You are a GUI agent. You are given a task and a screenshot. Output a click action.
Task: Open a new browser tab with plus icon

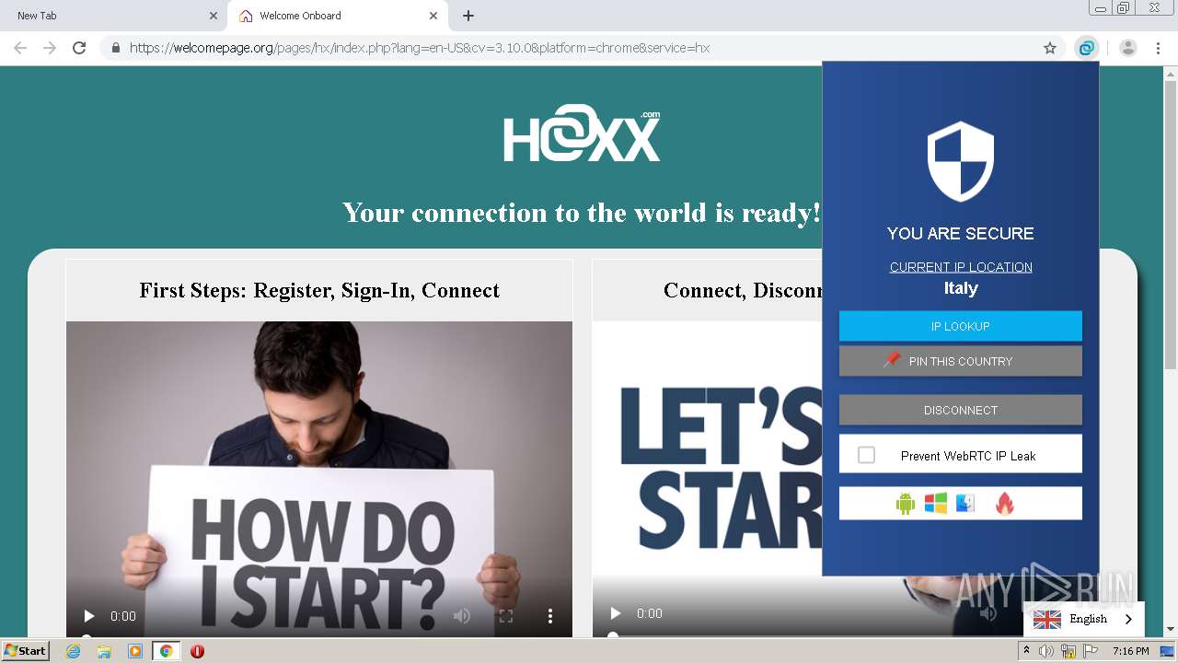[x=468, y=16]
